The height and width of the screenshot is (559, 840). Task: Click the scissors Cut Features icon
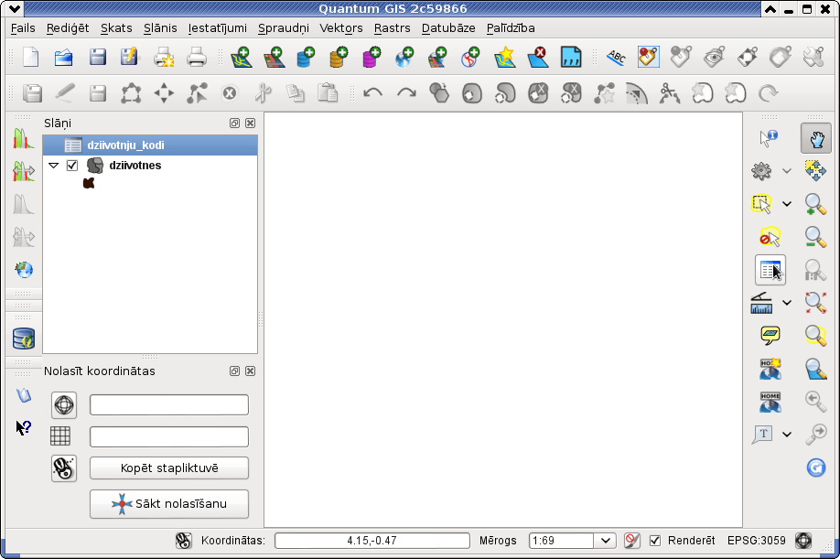pos(263,93)
